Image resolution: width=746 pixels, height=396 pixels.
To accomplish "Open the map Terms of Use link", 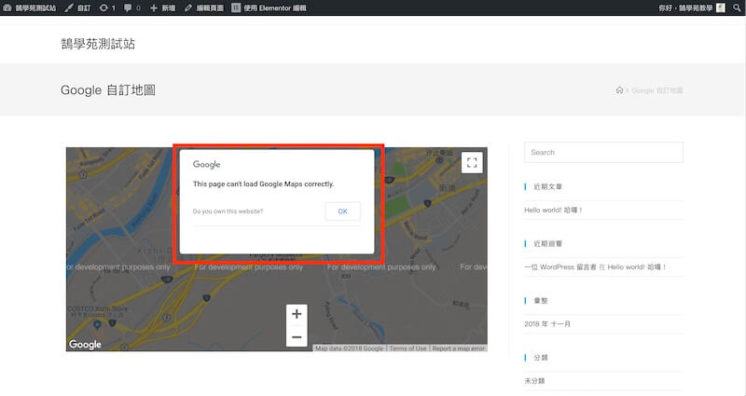I will coord(408,348).
